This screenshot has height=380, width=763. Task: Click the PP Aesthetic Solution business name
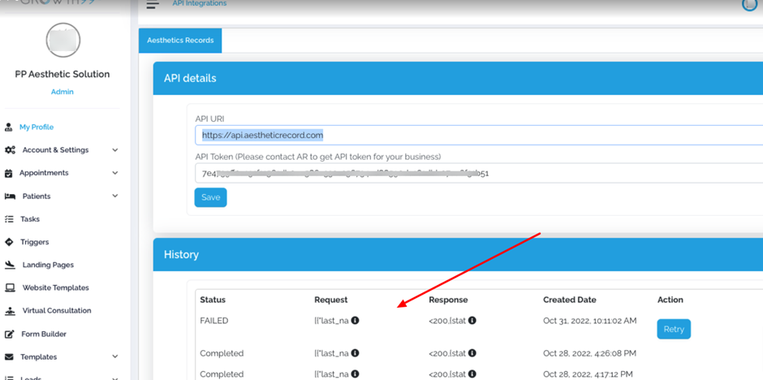pyautogui.click(x=63, y=74)
